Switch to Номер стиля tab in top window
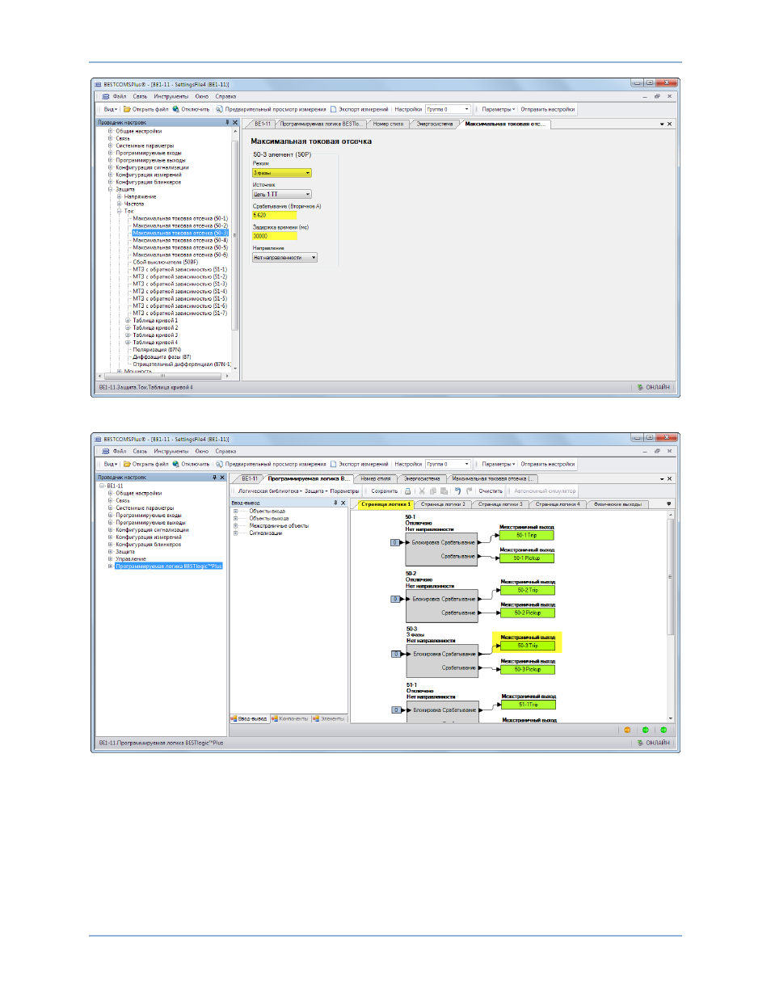771x998 pixels. pos(388,124)
